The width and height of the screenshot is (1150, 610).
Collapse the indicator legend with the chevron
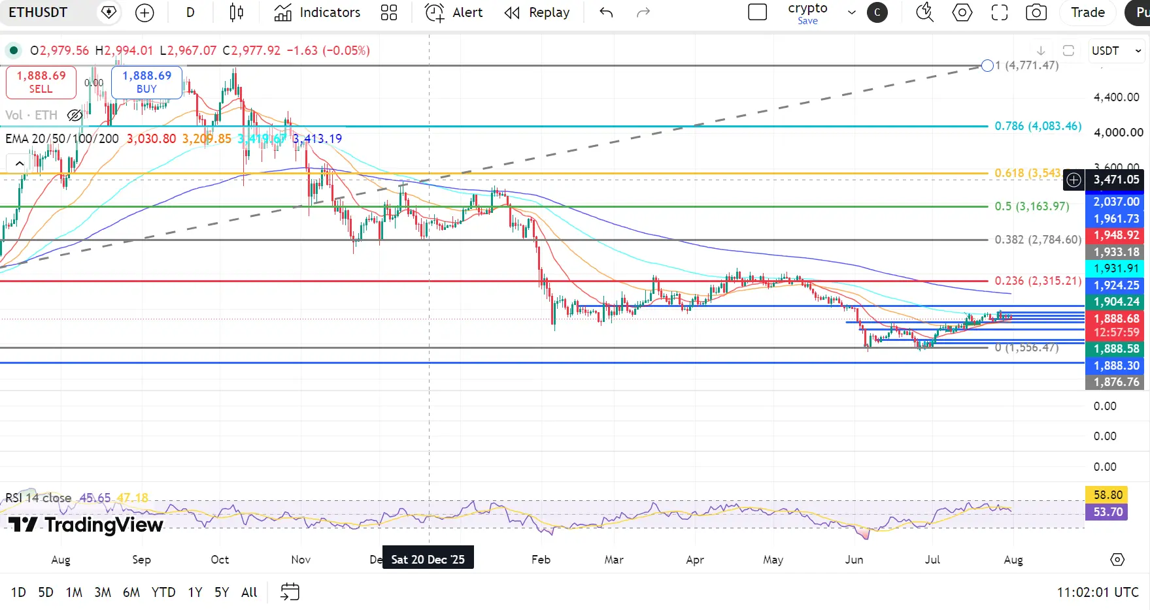tap(20, 163)
